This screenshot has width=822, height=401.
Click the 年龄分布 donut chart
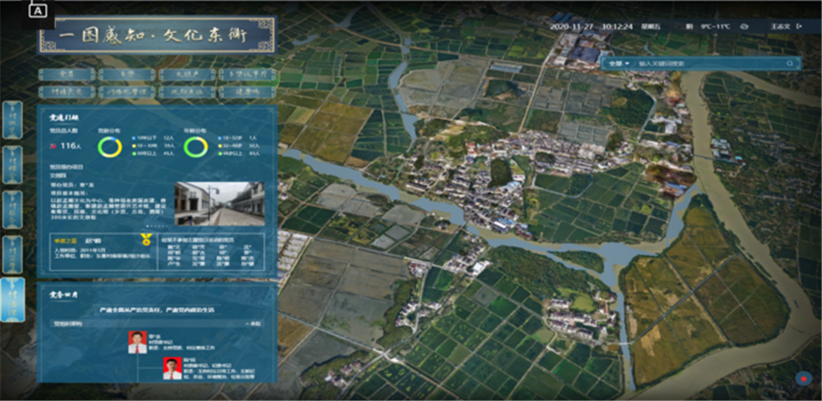coord(196,147)
